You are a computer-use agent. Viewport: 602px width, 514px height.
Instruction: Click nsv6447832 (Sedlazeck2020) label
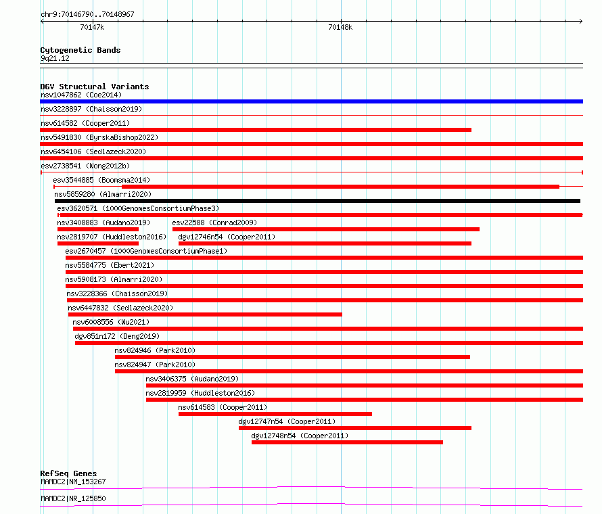point(120,308)
